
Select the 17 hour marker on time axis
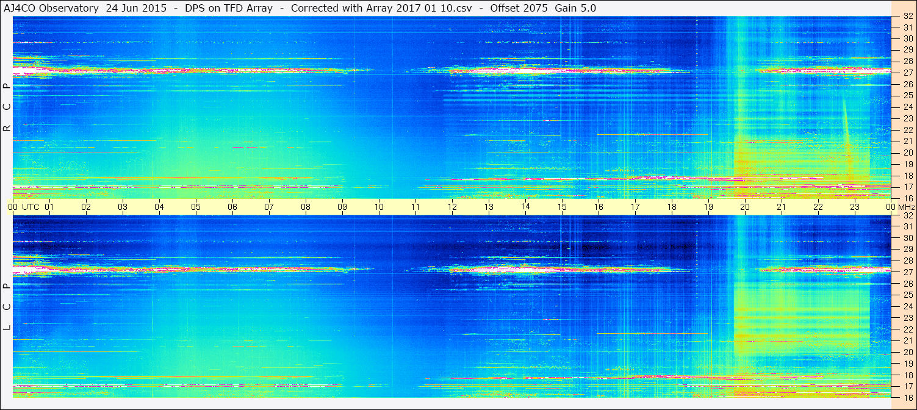tap(635, 207)
